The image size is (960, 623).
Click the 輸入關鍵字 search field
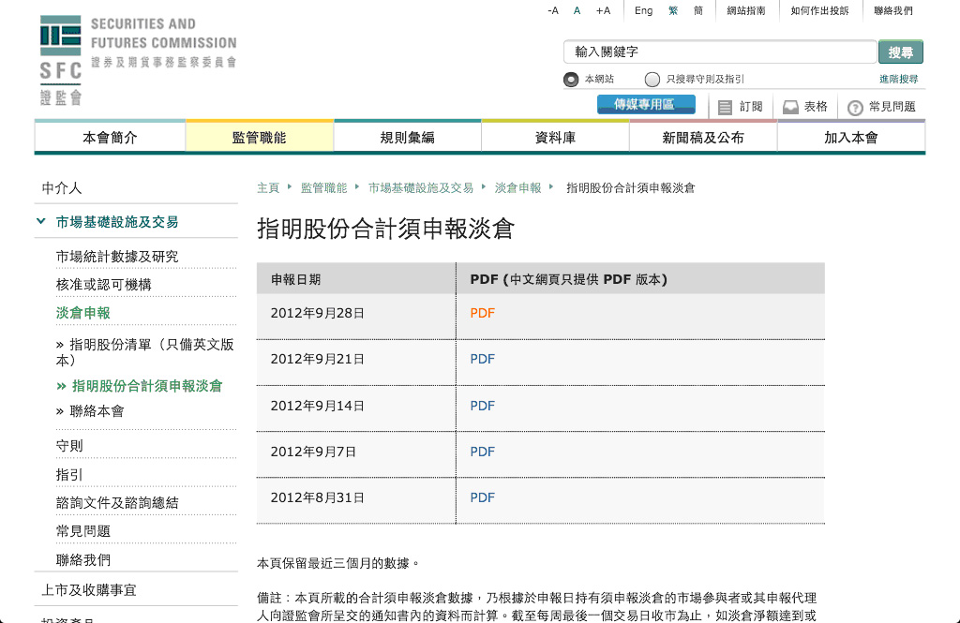(x=720, y=52)
